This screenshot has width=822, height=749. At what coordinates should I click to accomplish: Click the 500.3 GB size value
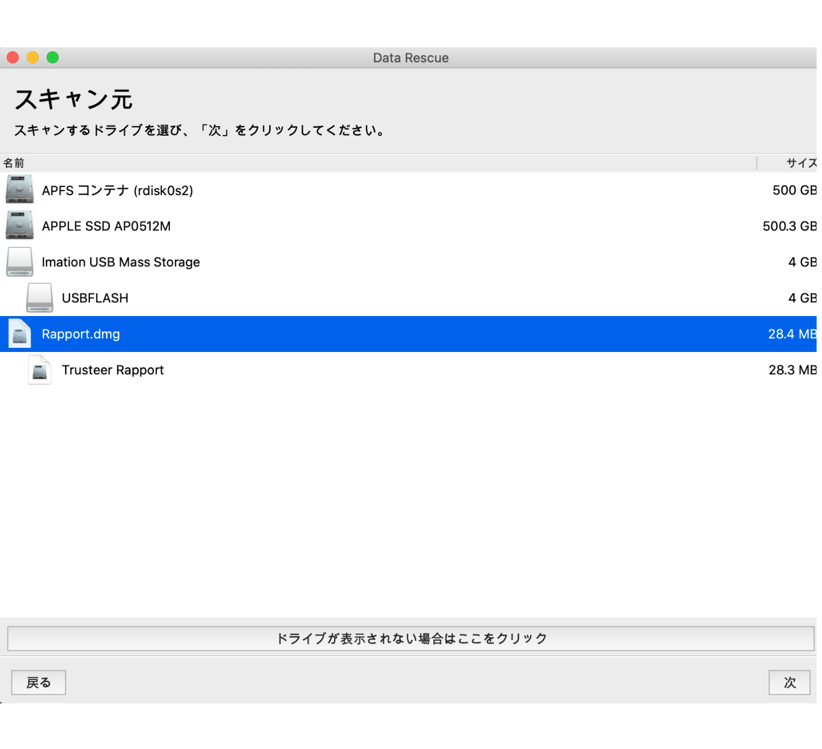(789, 226)
